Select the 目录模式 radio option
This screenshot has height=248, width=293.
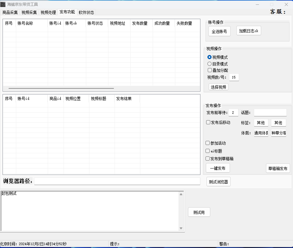(209, 64)
